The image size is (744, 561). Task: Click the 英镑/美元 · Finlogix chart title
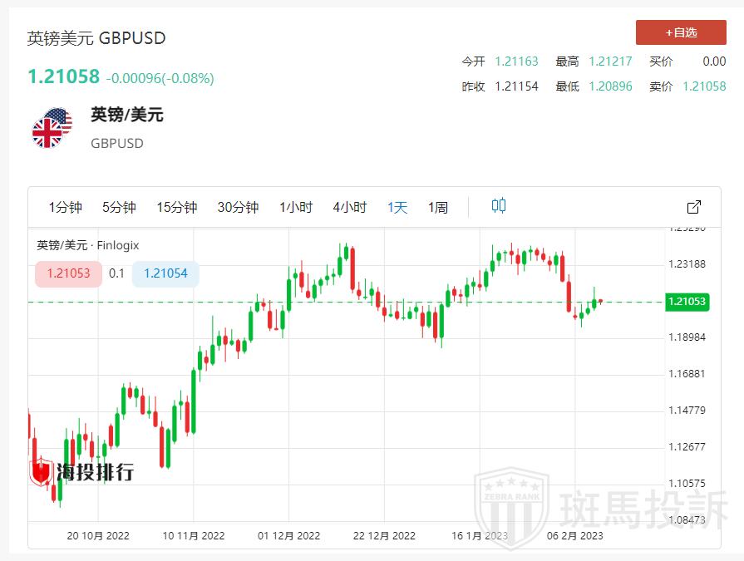pos(88,245)
